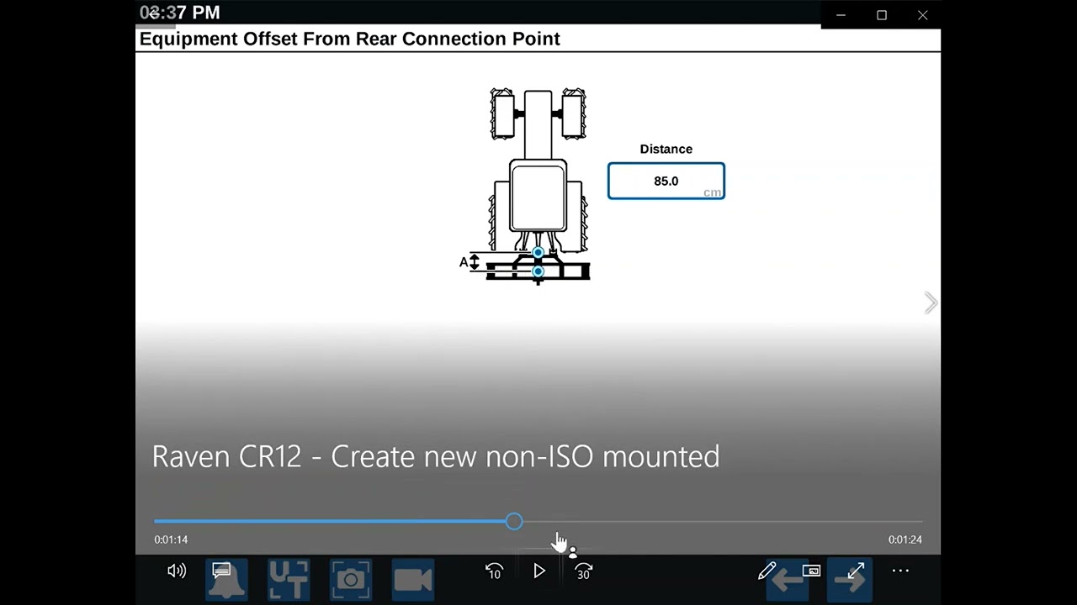Click the video camera icon
Viewport: 1077px width, 605px height.
413,580
